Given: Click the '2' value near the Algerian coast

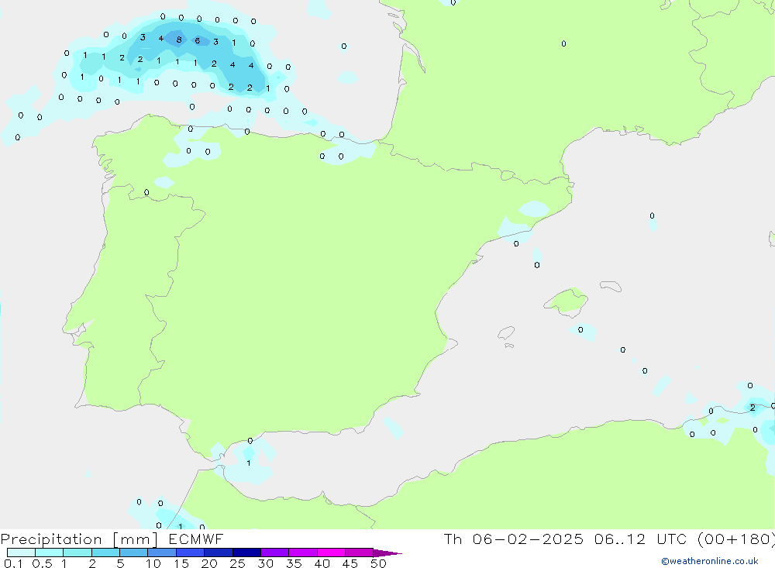Looking at the screenshot, I should [x=753, y=408].
